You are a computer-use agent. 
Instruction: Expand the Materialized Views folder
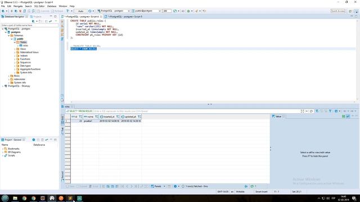point(15,52)
